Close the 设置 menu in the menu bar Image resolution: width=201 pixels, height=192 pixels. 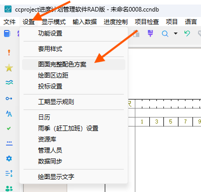29,22
